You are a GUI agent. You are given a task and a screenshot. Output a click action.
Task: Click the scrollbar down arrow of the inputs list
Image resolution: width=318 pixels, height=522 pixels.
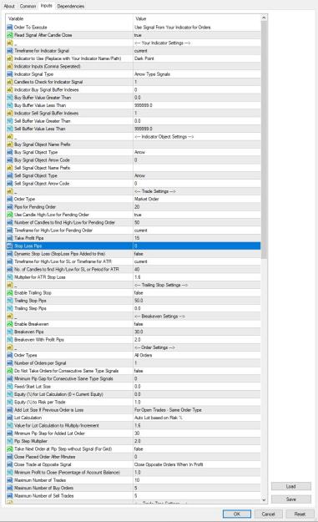point(264,499)
